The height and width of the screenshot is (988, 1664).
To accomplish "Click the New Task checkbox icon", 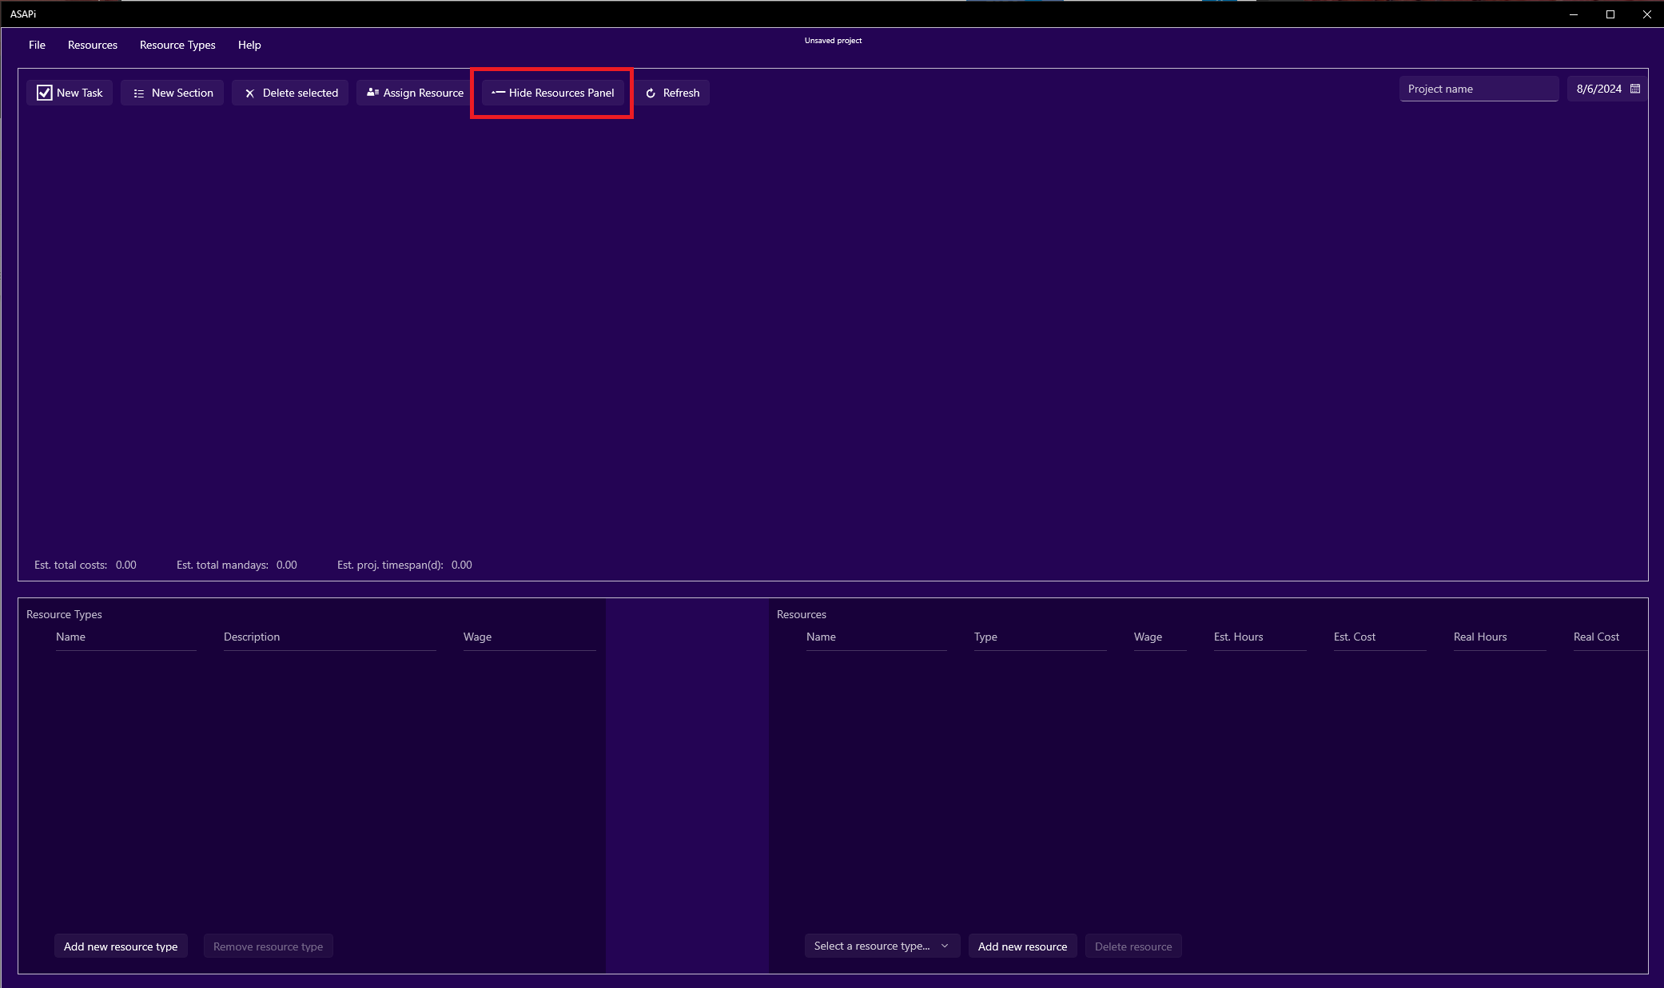I will coord(45,92).
